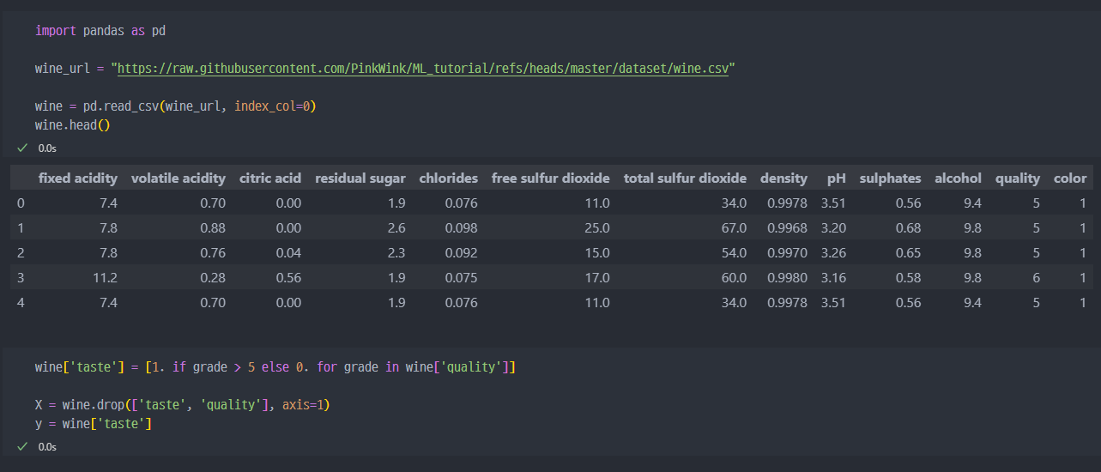Select the 'sulphates' column header
The height and width of the screenshot is (472, 1101).
pos(891,179)
